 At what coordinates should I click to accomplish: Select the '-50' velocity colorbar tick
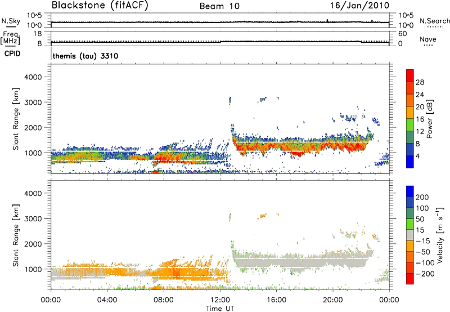point(423,252)
